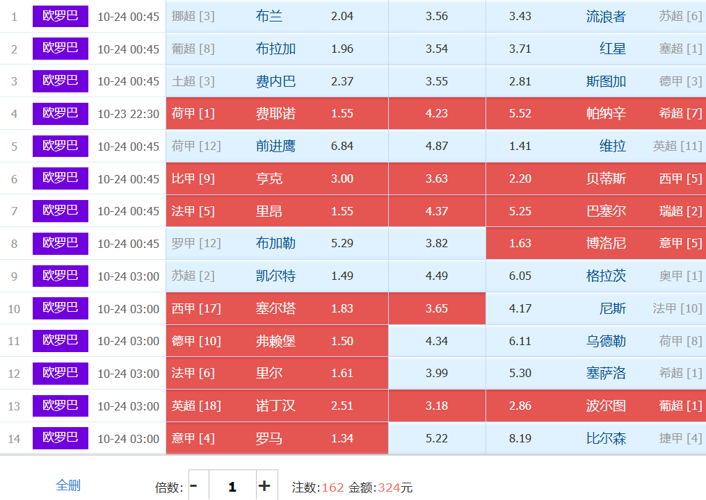The image size is (706, 500).
Task: Click the 欧罗巴 league tag in row 1
Action: click(x=61, y=15)
